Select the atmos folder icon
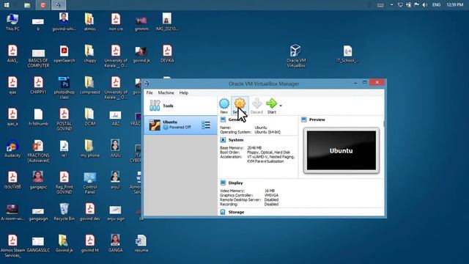The image size is (469, 264). (89, 22)
